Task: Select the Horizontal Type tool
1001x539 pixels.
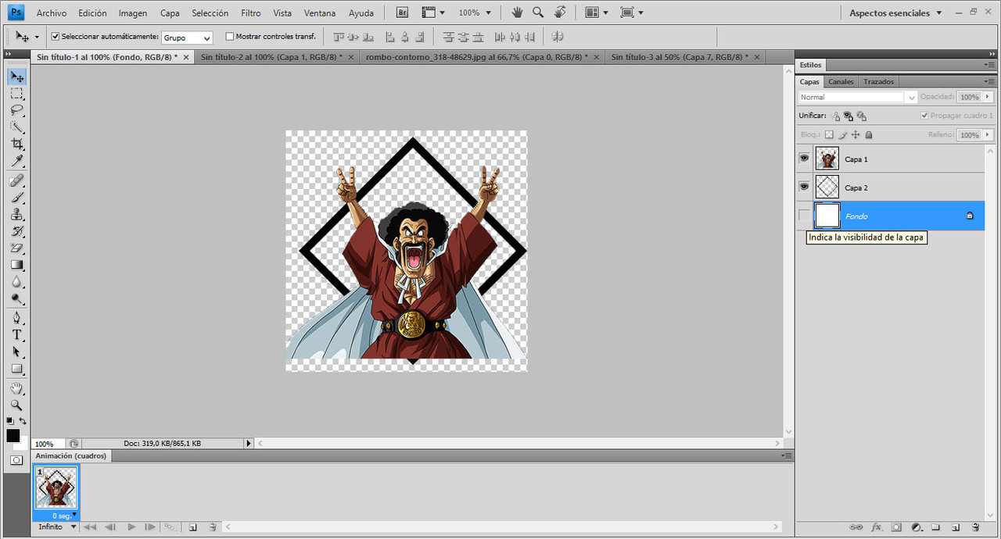Action: (16, 334)
